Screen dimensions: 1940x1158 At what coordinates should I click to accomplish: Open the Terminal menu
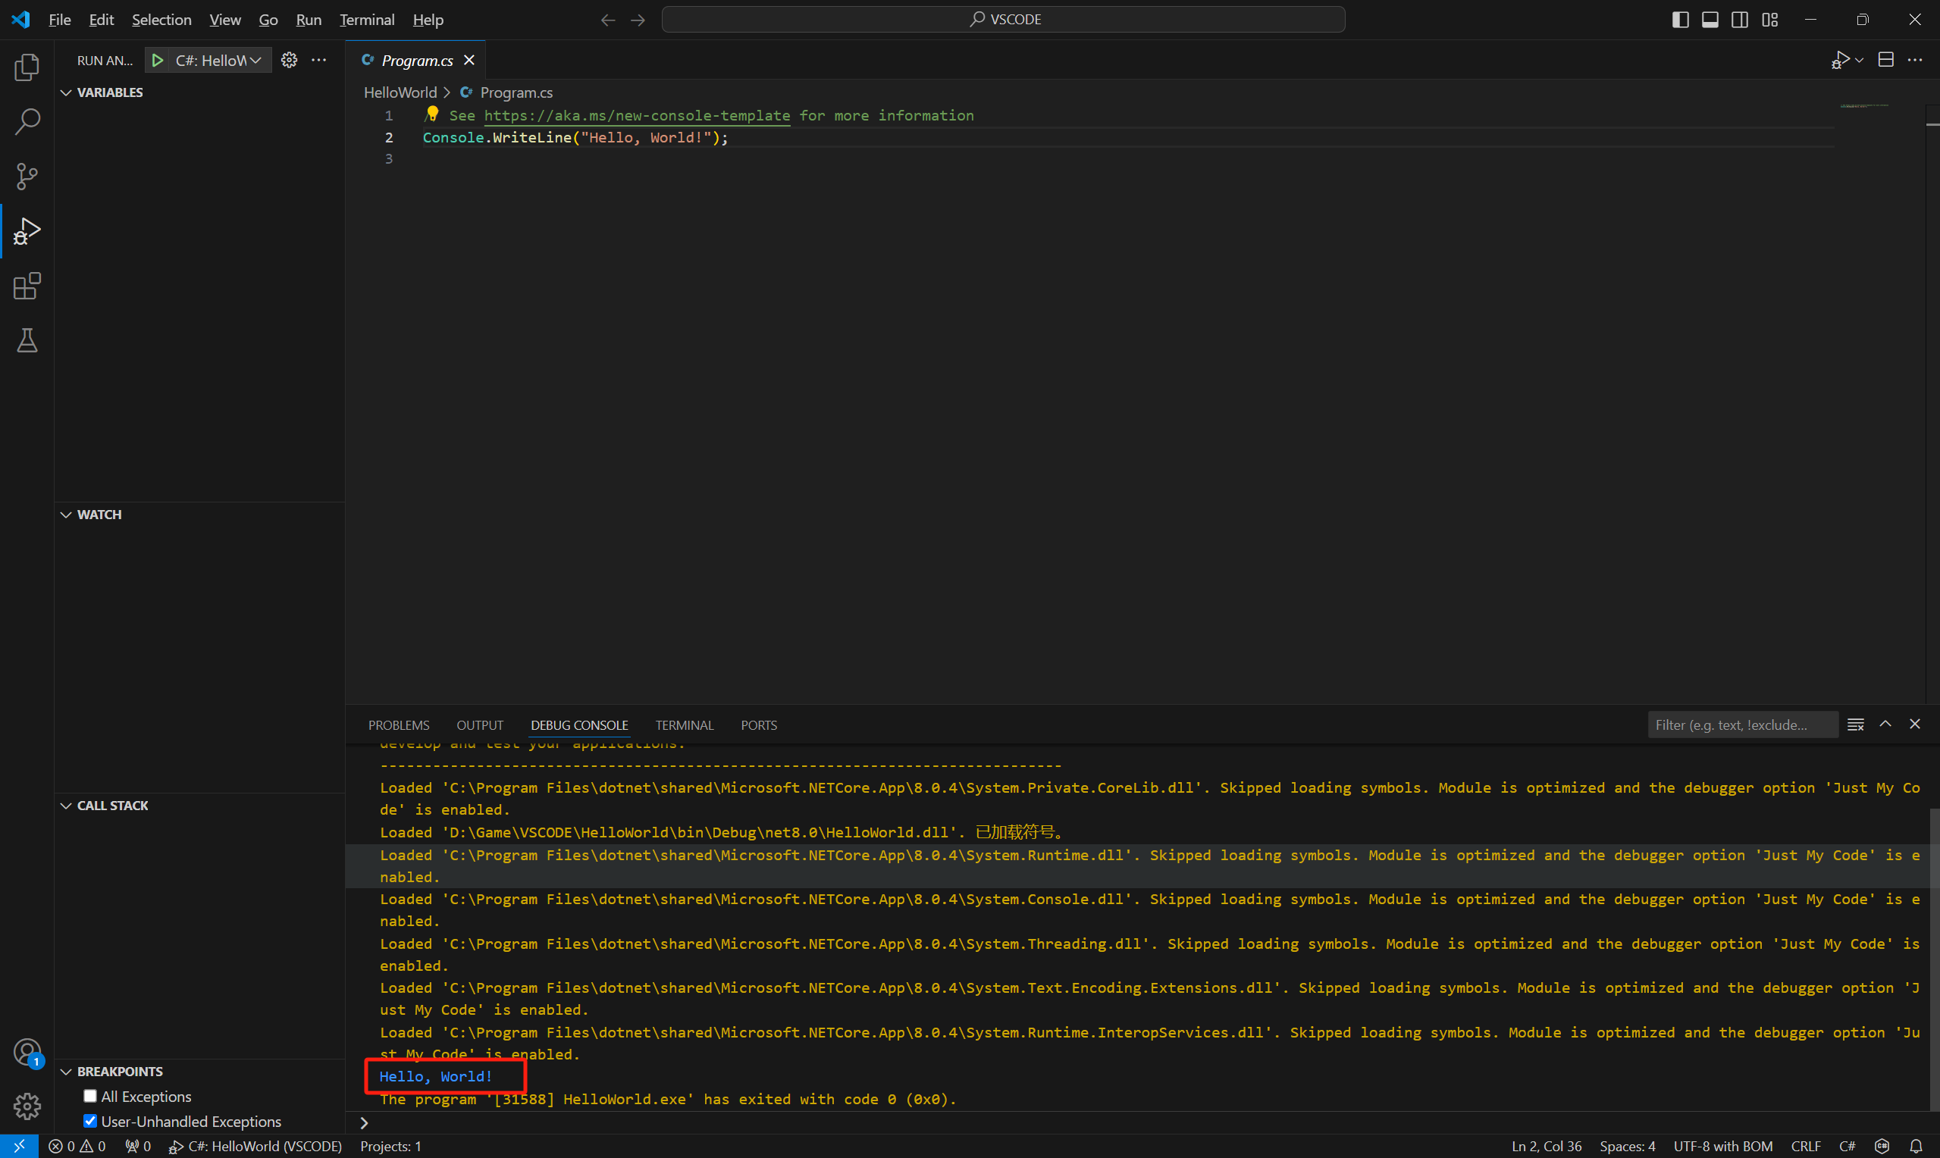pyautogui.click(x=367, y=20)
